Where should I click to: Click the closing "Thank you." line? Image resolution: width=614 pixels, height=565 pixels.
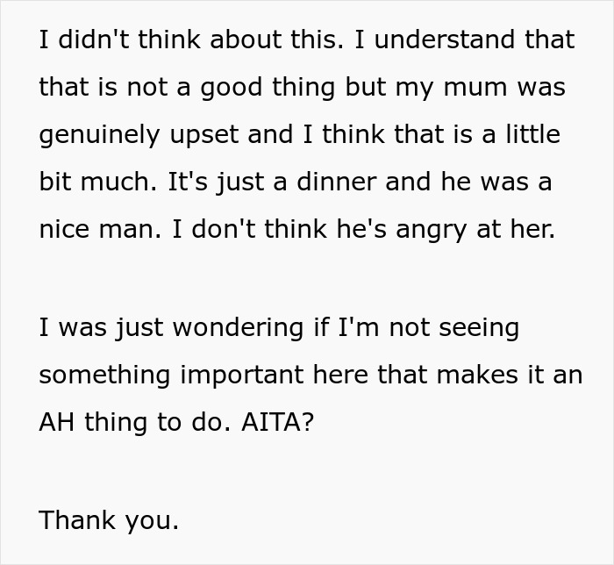click(x=109, y=519)
